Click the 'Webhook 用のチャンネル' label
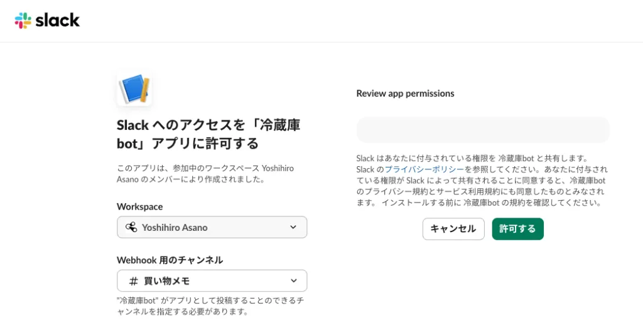 170,260
